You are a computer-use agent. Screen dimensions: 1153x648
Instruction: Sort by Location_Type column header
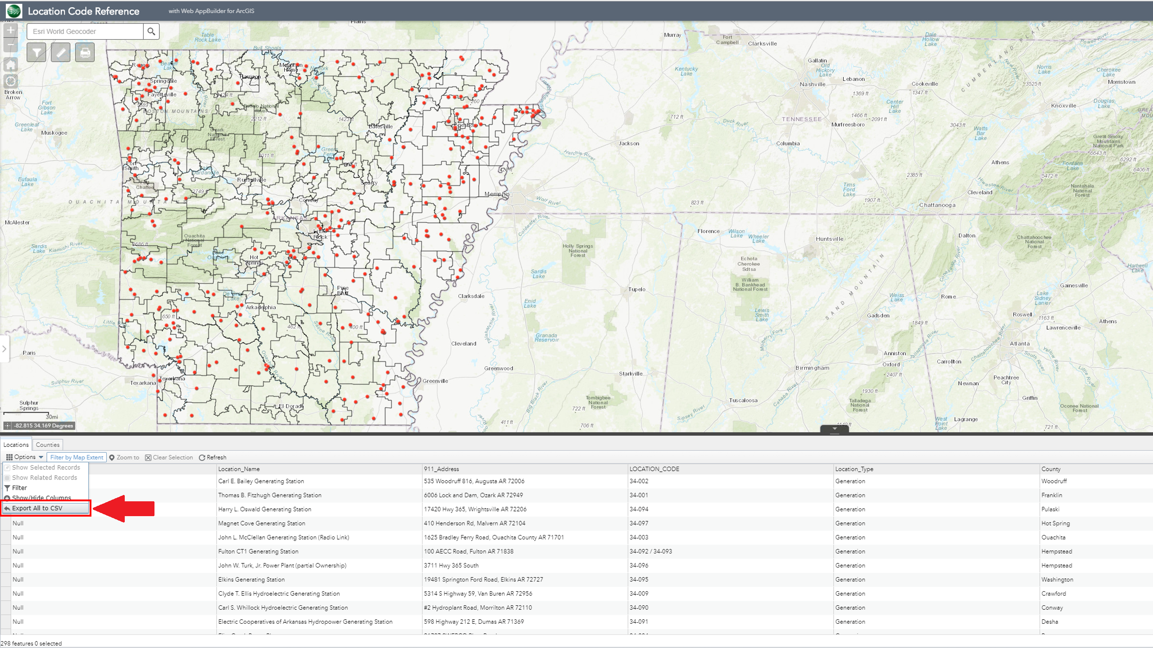point(936,469)
